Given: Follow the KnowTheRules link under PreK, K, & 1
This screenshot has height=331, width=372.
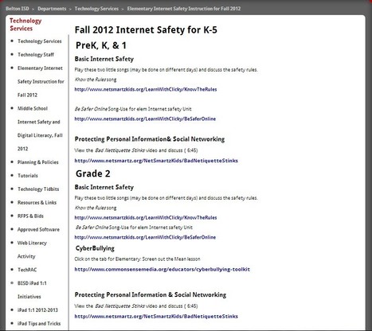Looking at the screenshot, I should point(146,89).
